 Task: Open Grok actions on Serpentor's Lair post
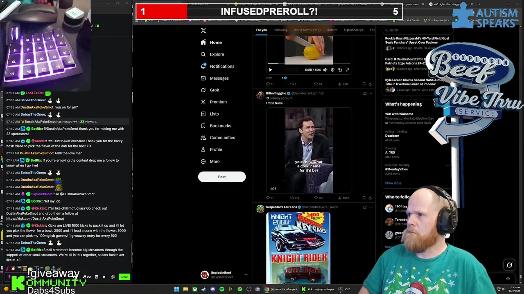[365, 207]
